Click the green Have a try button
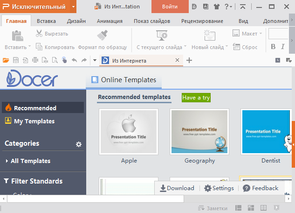 (196, 98)
